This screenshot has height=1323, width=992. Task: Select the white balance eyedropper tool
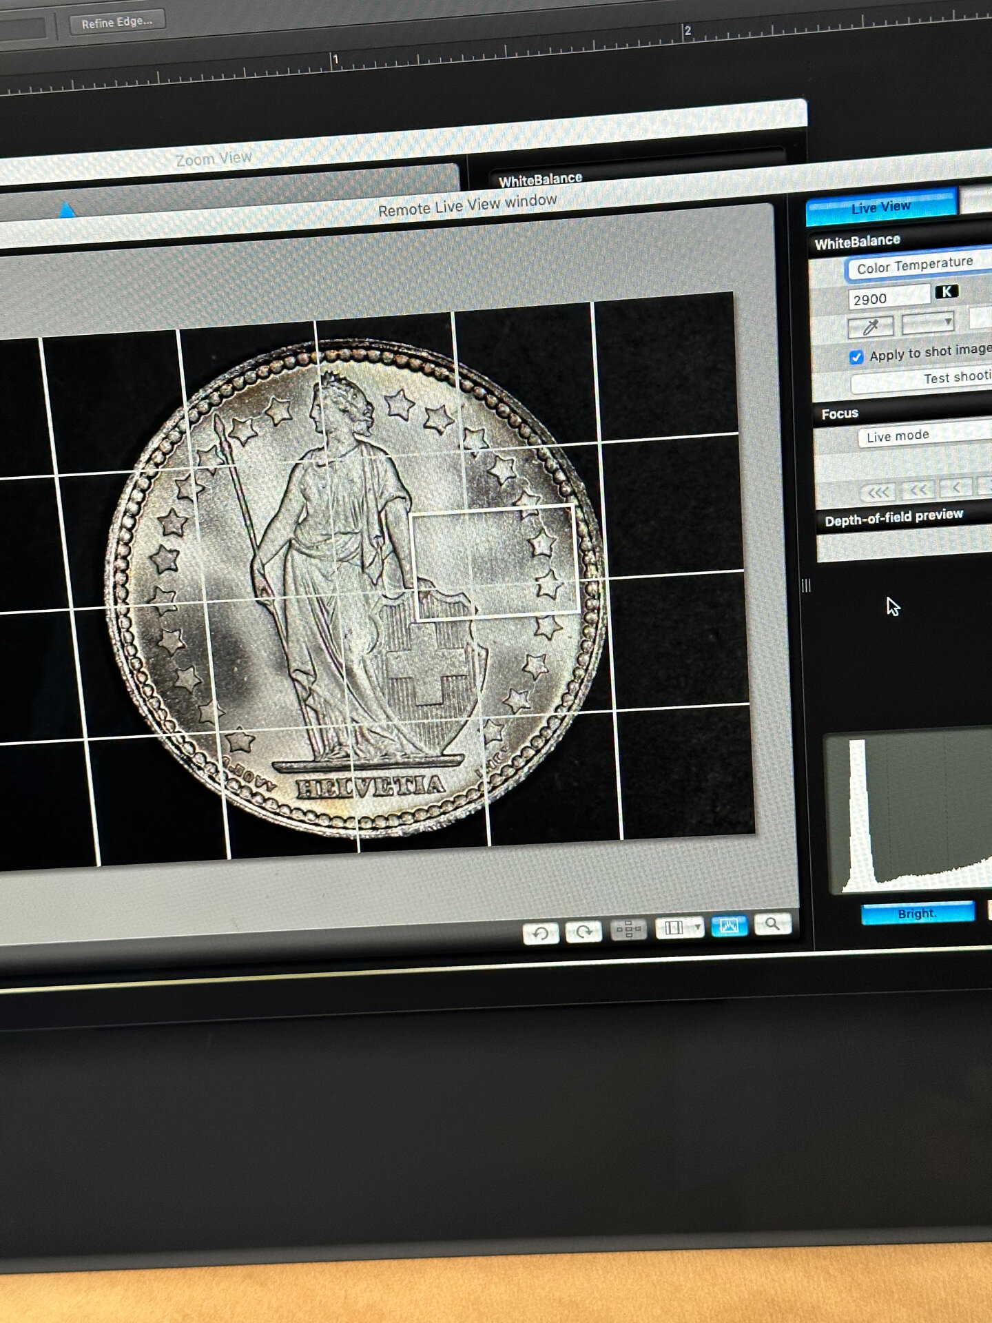pos(870,327)
